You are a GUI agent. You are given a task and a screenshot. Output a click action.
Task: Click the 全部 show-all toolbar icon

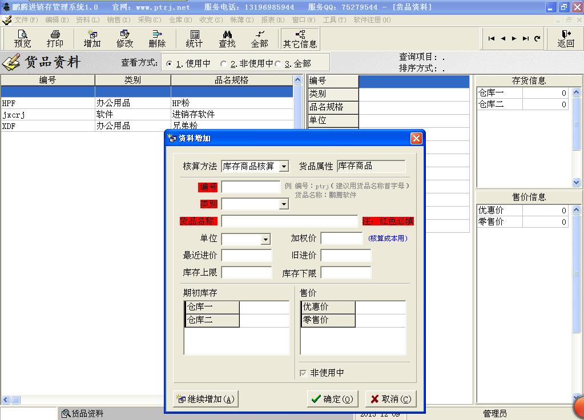259,39
